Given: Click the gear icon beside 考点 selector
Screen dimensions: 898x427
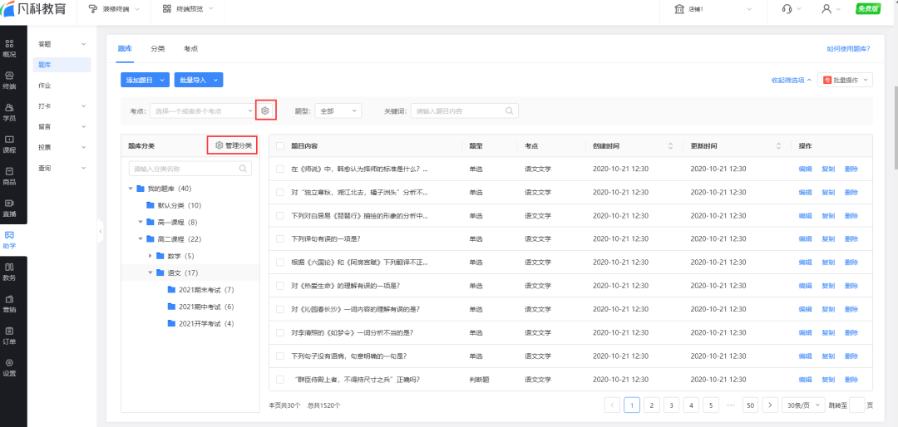Looking at the screenshot, I should click(265, 110).
